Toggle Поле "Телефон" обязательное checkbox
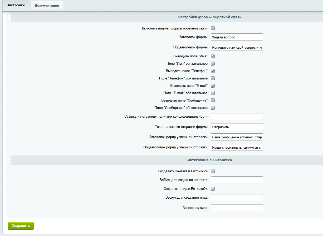This screenshot has height=236, width=323. pos(213,78)
